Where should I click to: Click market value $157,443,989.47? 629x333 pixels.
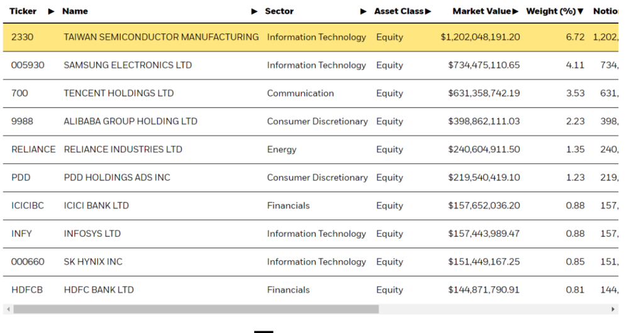(484, 233)
